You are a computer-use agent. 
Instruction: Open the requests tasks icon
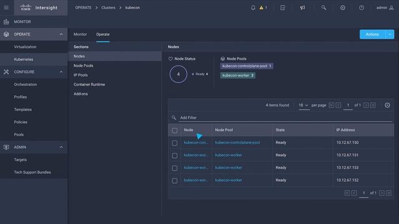click(282, 7)
